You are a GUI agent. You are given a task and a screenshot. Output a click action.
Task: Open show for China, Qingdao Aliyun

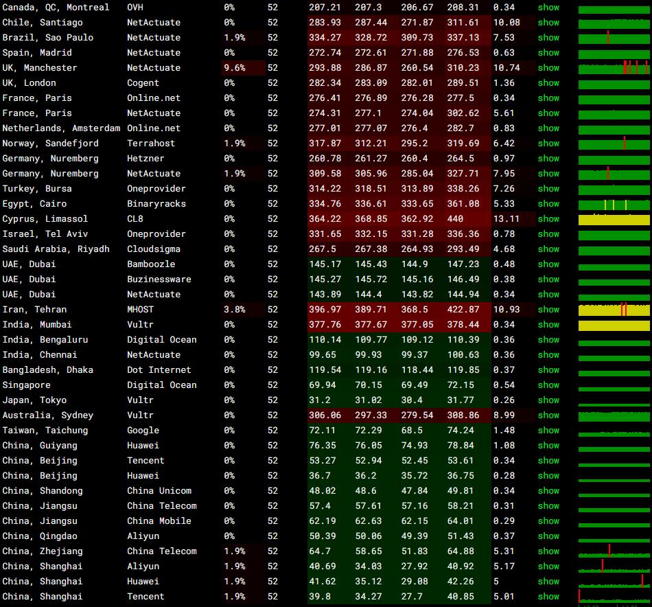tap(548, 536)
